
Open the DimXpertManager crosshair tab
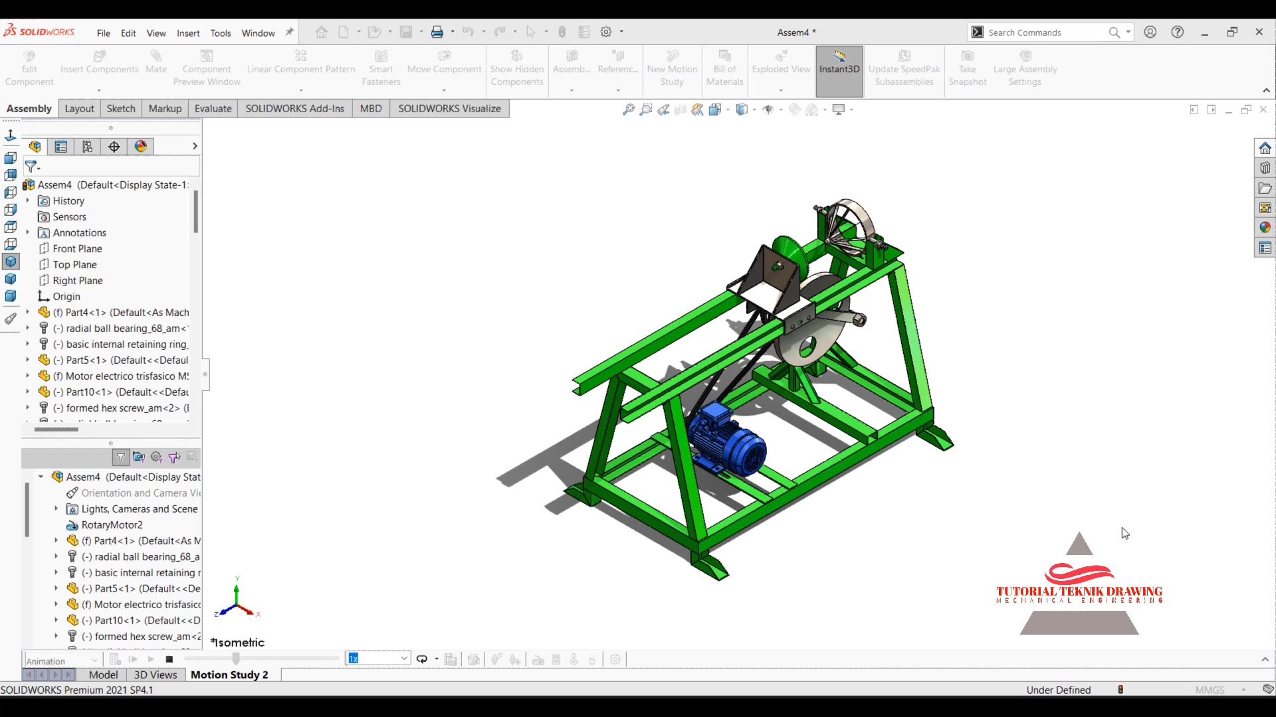[114, 147]
